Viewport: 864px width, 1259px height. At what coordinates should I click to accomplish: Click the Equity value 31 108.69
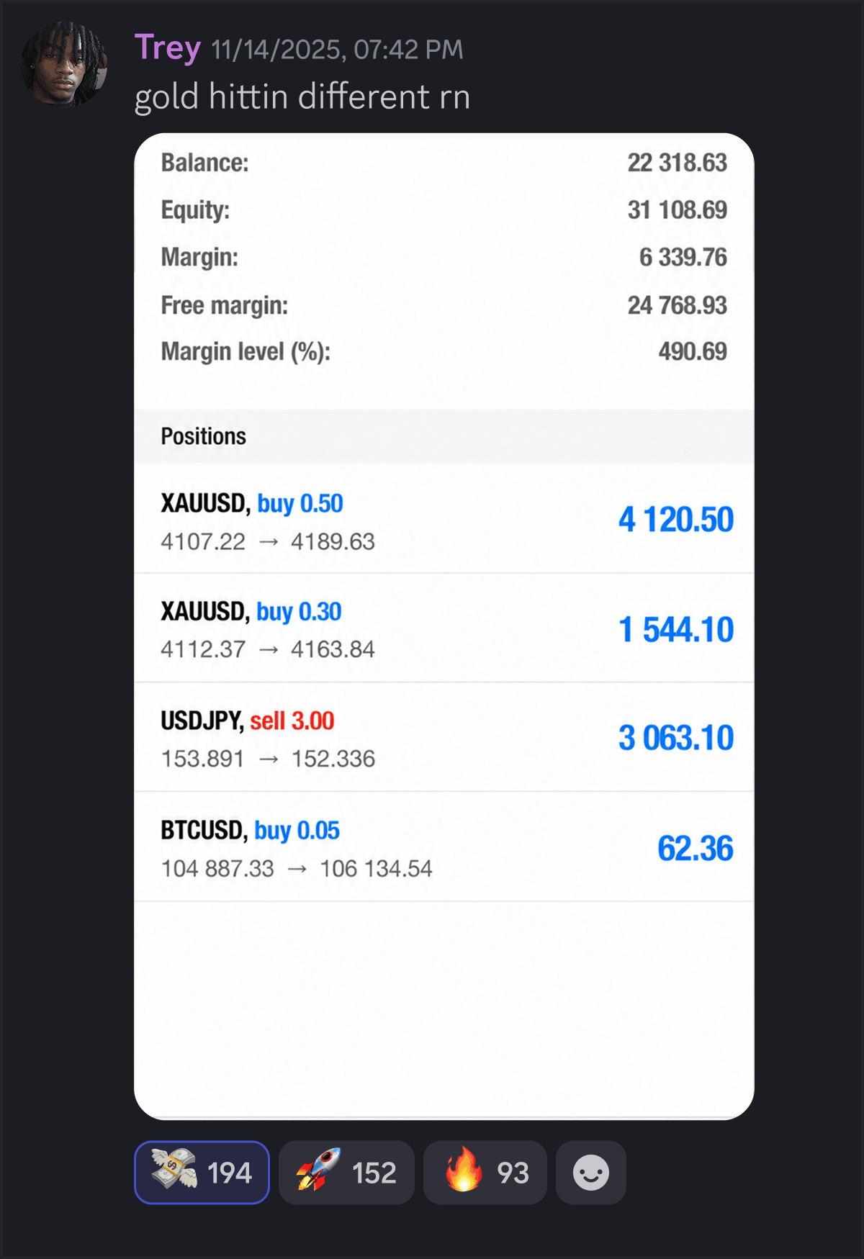click(678, 210)
